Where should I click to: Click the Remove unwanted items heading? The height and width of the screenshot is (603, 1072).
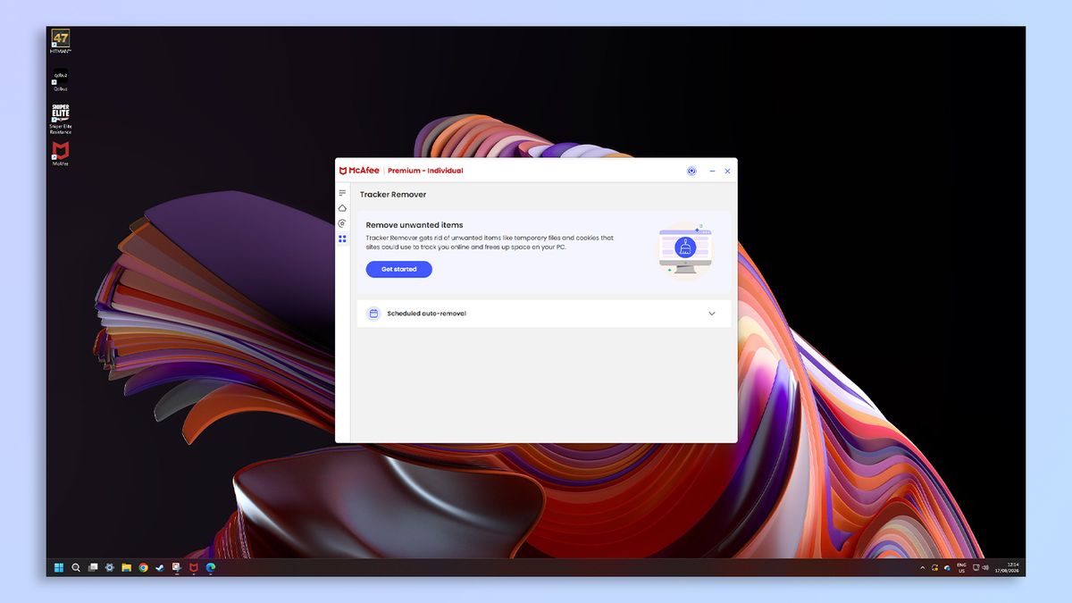coord(415,225)
